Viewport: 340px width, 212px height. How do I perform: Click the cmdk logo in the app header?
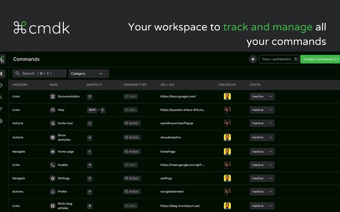[x=2, y=59]
